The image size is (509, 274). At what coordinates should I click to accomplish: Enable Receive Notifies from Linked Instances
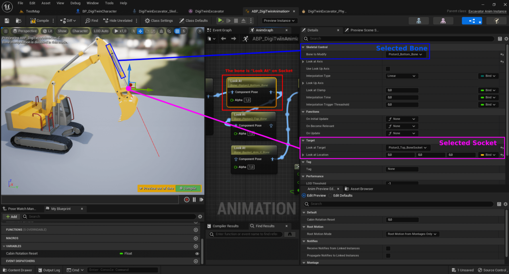[388, 248]
